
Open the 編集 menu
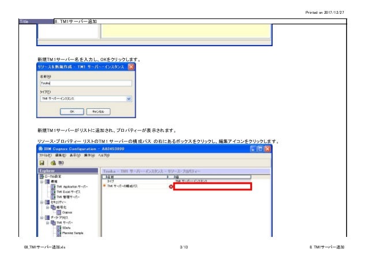[x=61, y=155]
